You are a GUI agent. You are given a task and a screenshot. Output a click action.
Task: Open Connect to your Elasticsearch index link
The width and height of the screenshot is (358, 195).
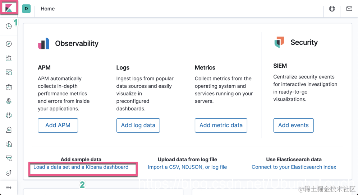[294, 167]
